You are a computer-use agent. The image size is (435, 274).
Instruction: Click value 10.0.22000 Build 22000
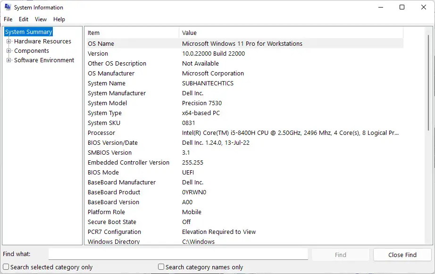click(213, 53)
